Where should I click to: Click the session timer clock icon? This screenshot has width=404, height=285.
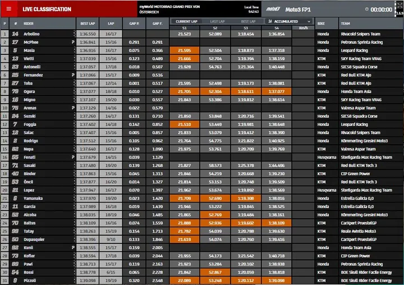point(366,10)
